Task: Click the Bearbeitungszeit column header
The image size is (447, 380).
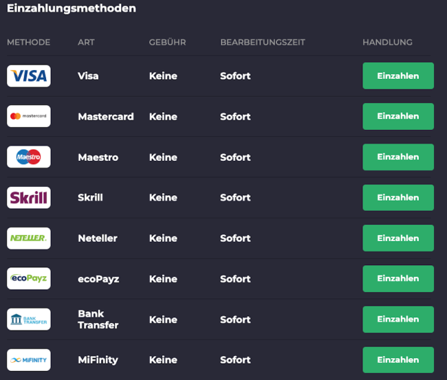Action: [263, 42]
